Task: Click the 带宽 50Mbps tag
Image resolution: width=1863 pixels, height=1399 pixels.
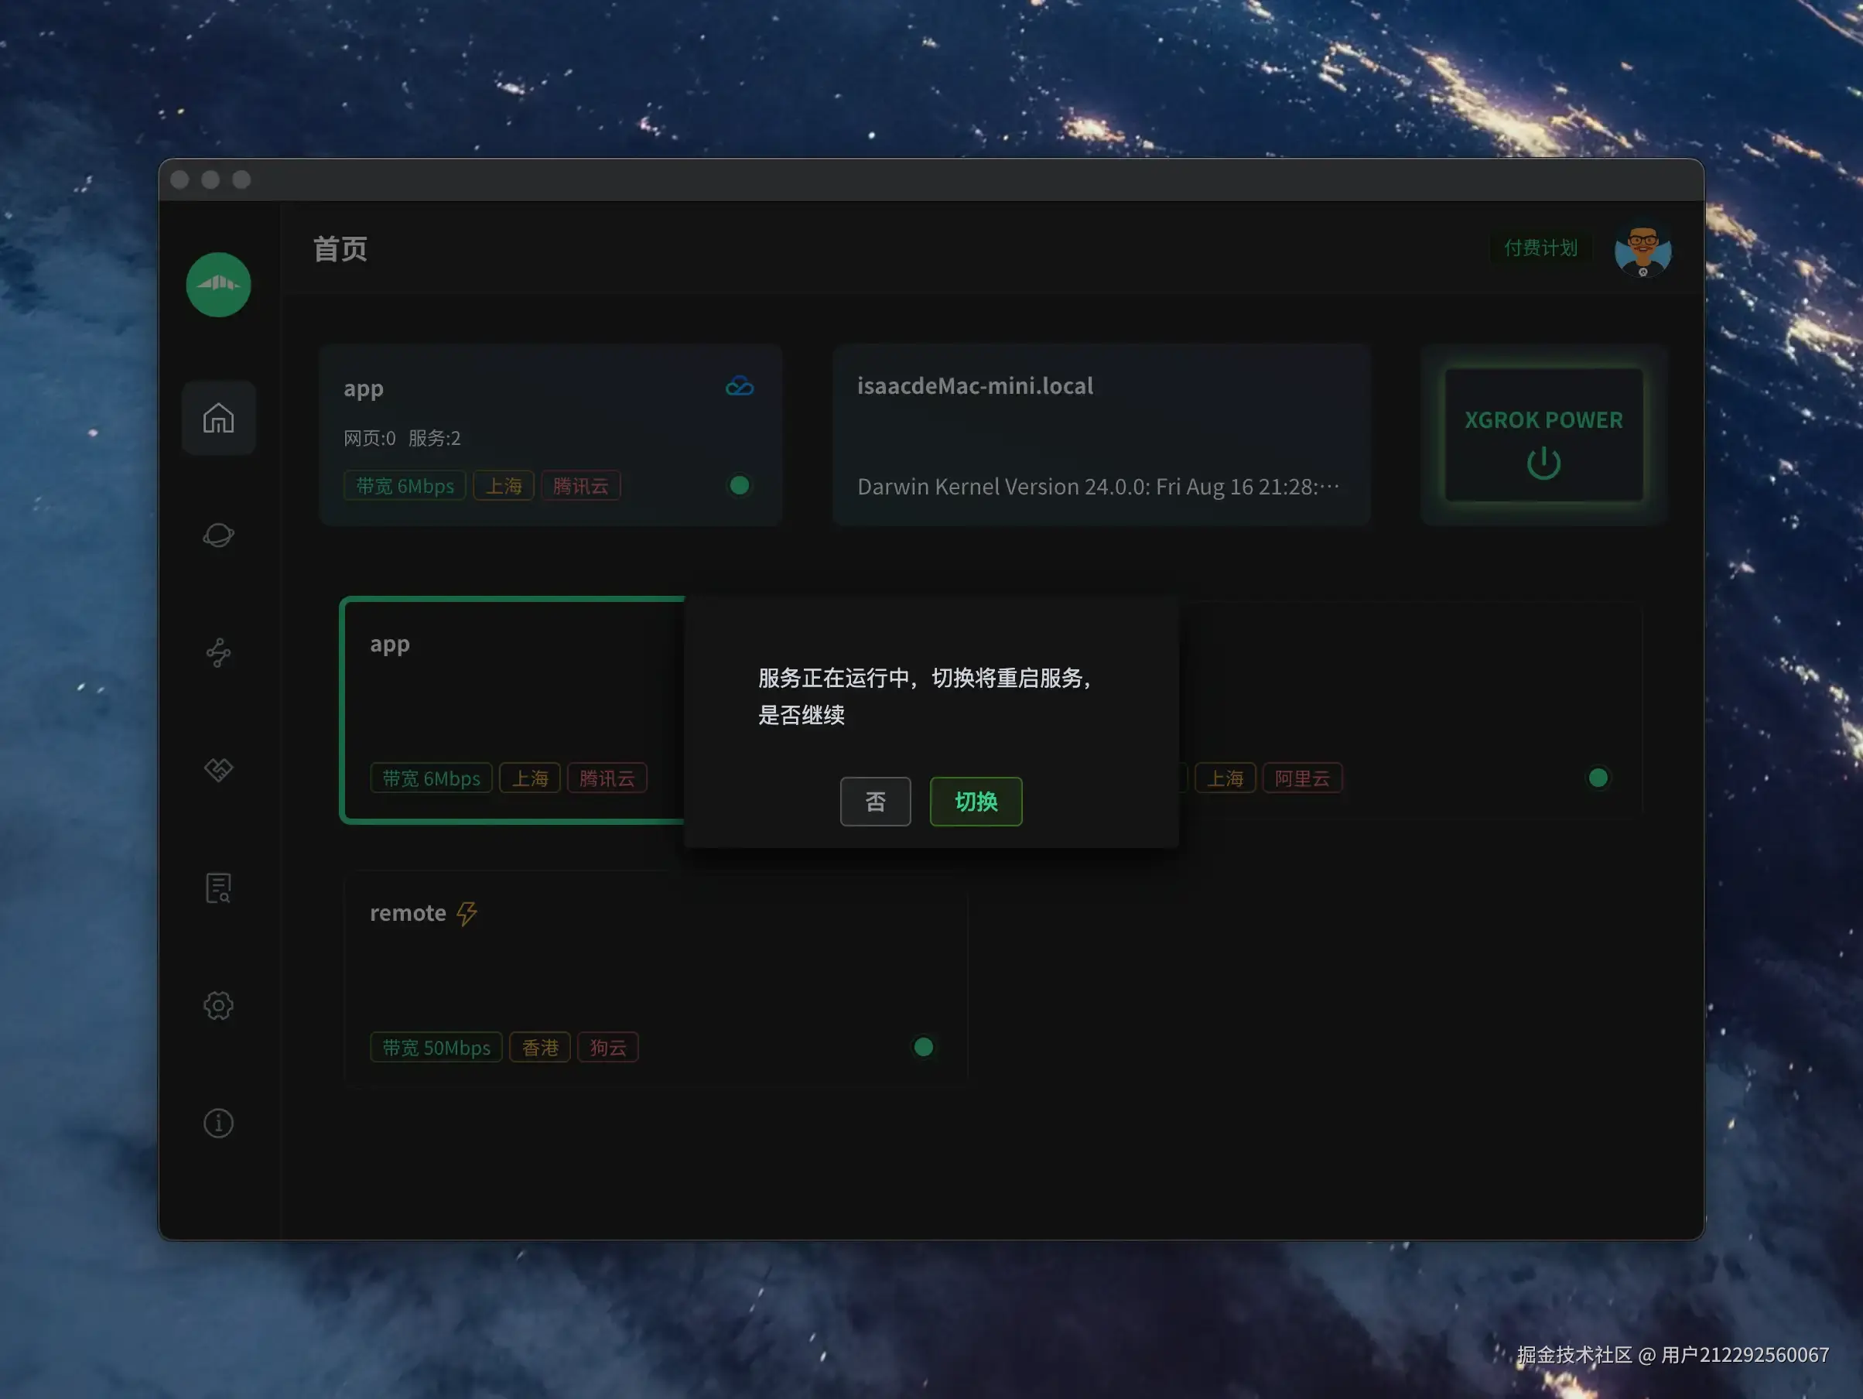Action: tap(436, 1048)
